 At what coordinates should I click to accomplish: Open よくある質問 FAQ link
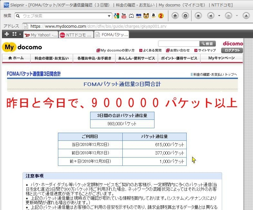pos(150,50)
